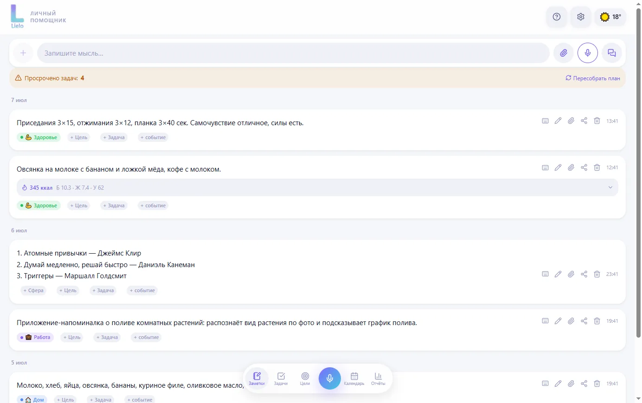Toggle the Здоровье tag on workout note

pyautogui.click(x=39, y=137)
